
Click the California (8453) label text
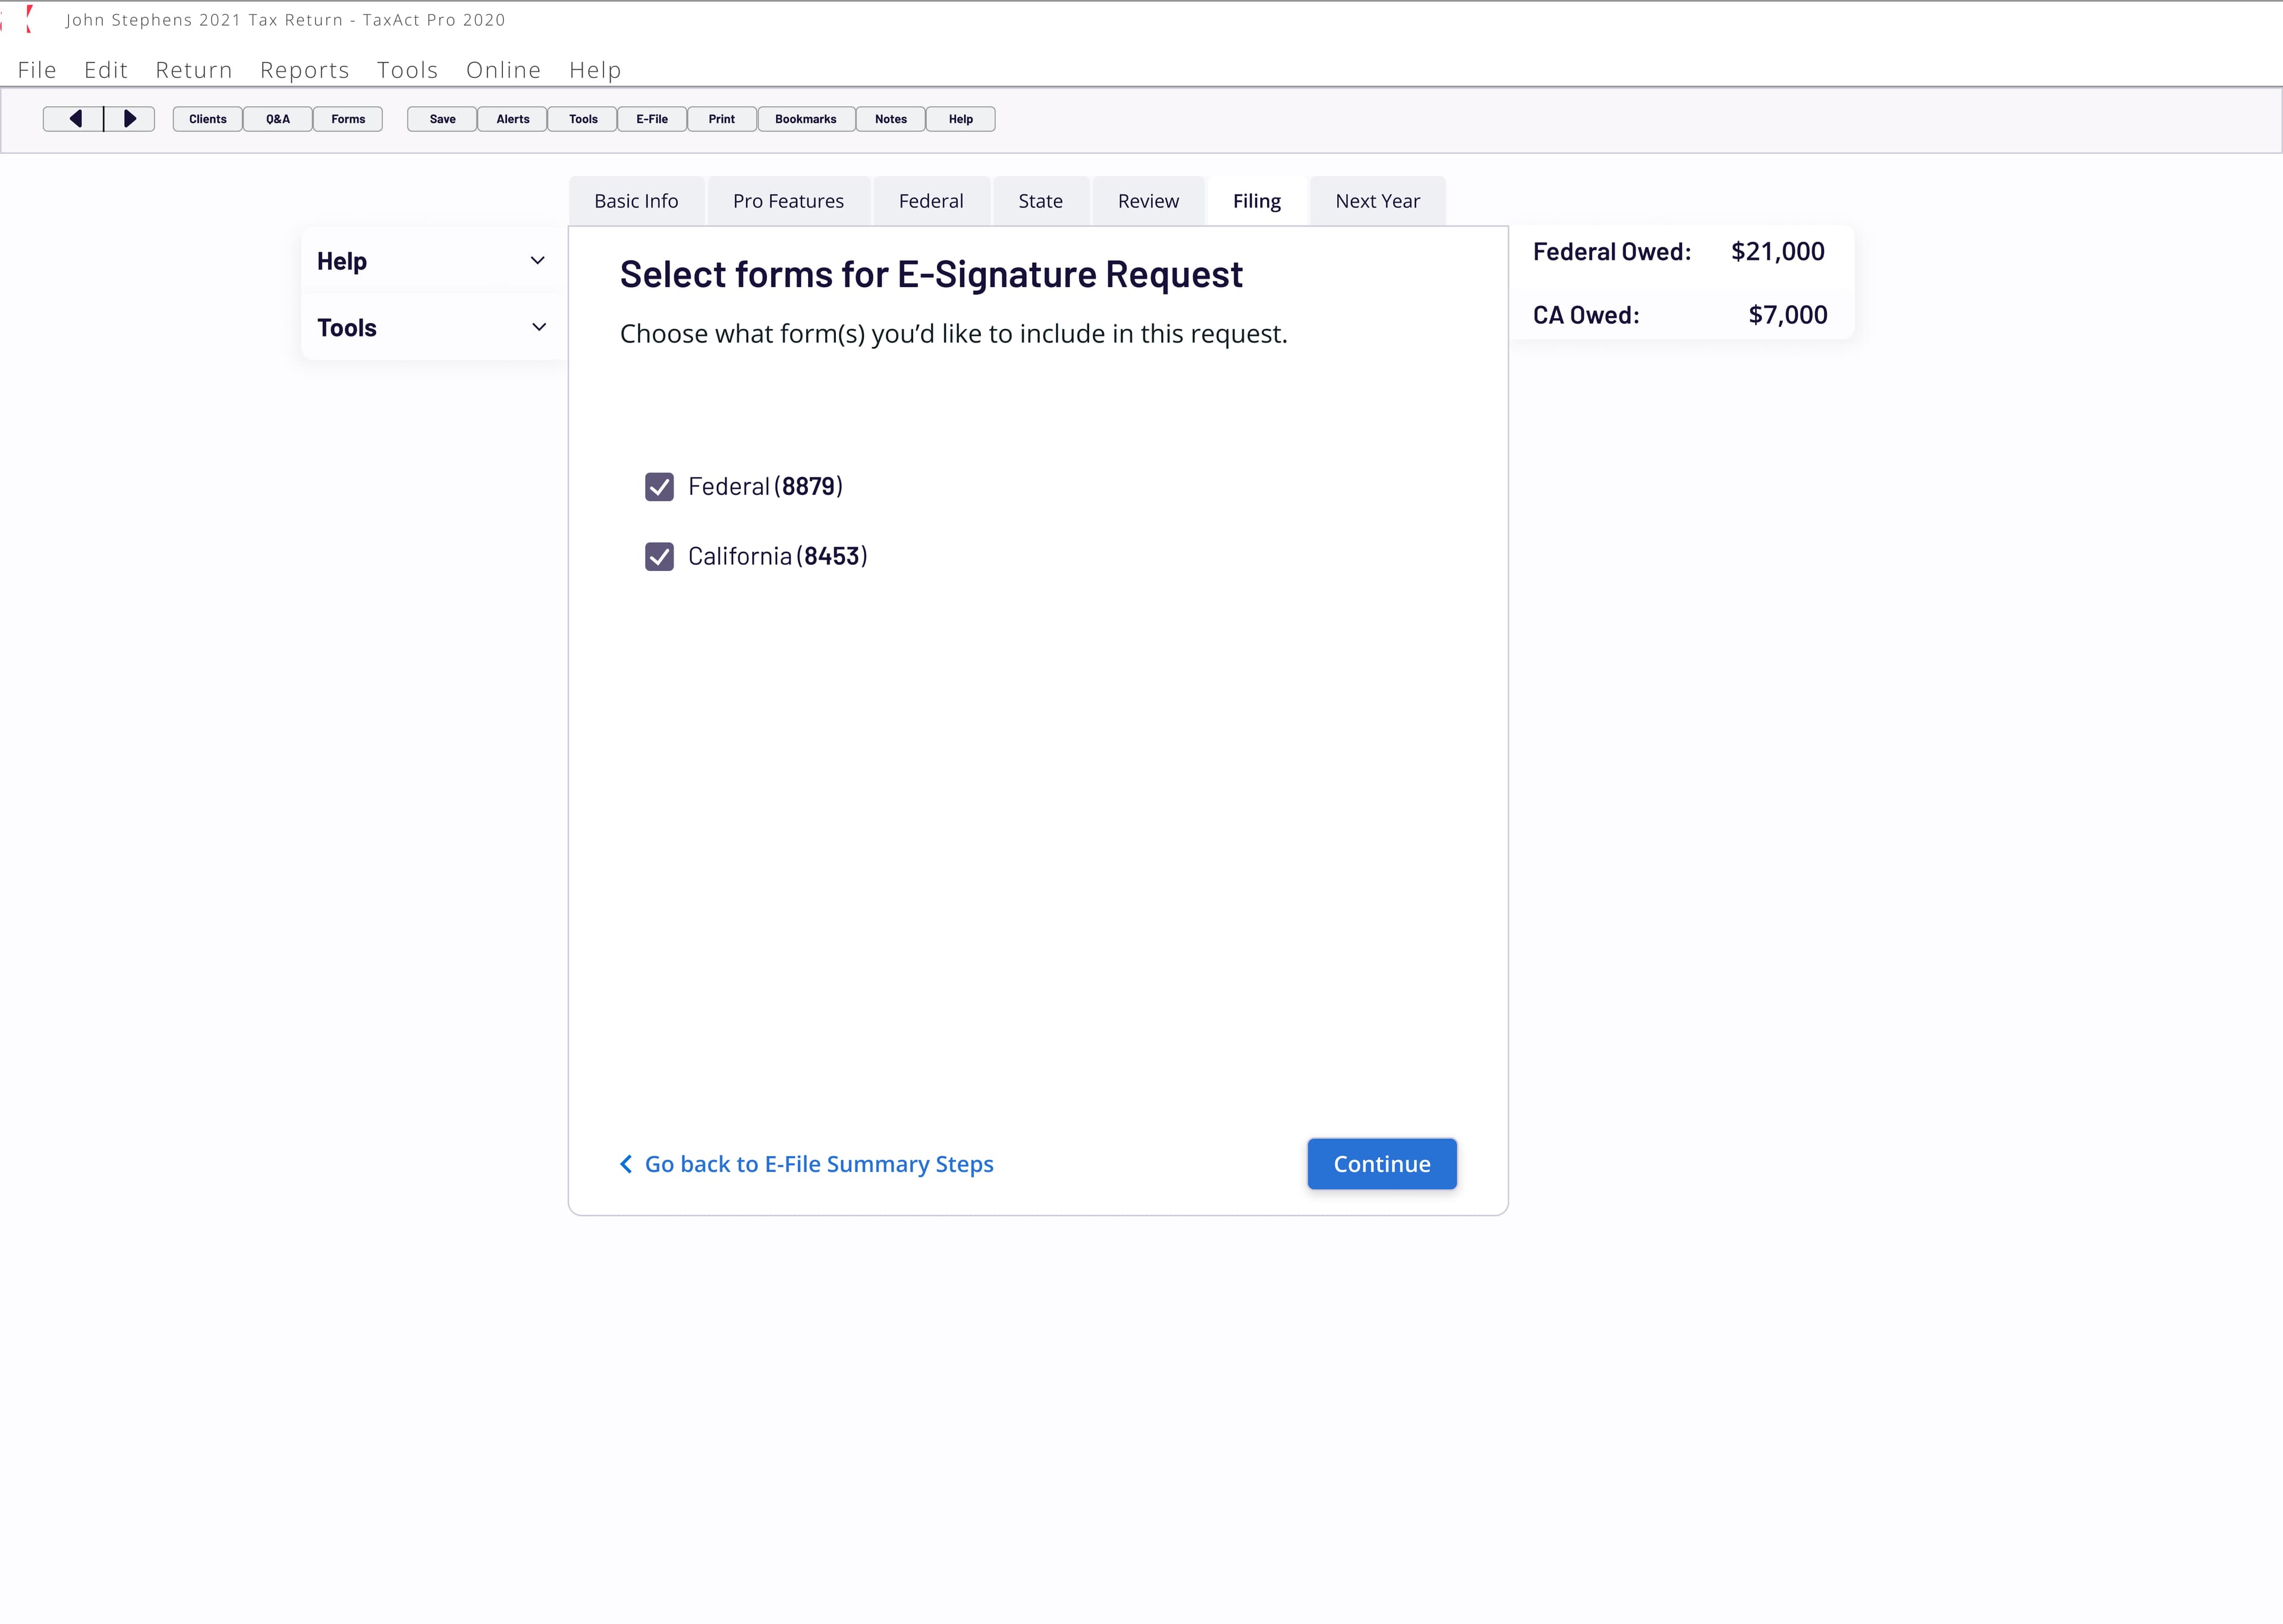778,557
